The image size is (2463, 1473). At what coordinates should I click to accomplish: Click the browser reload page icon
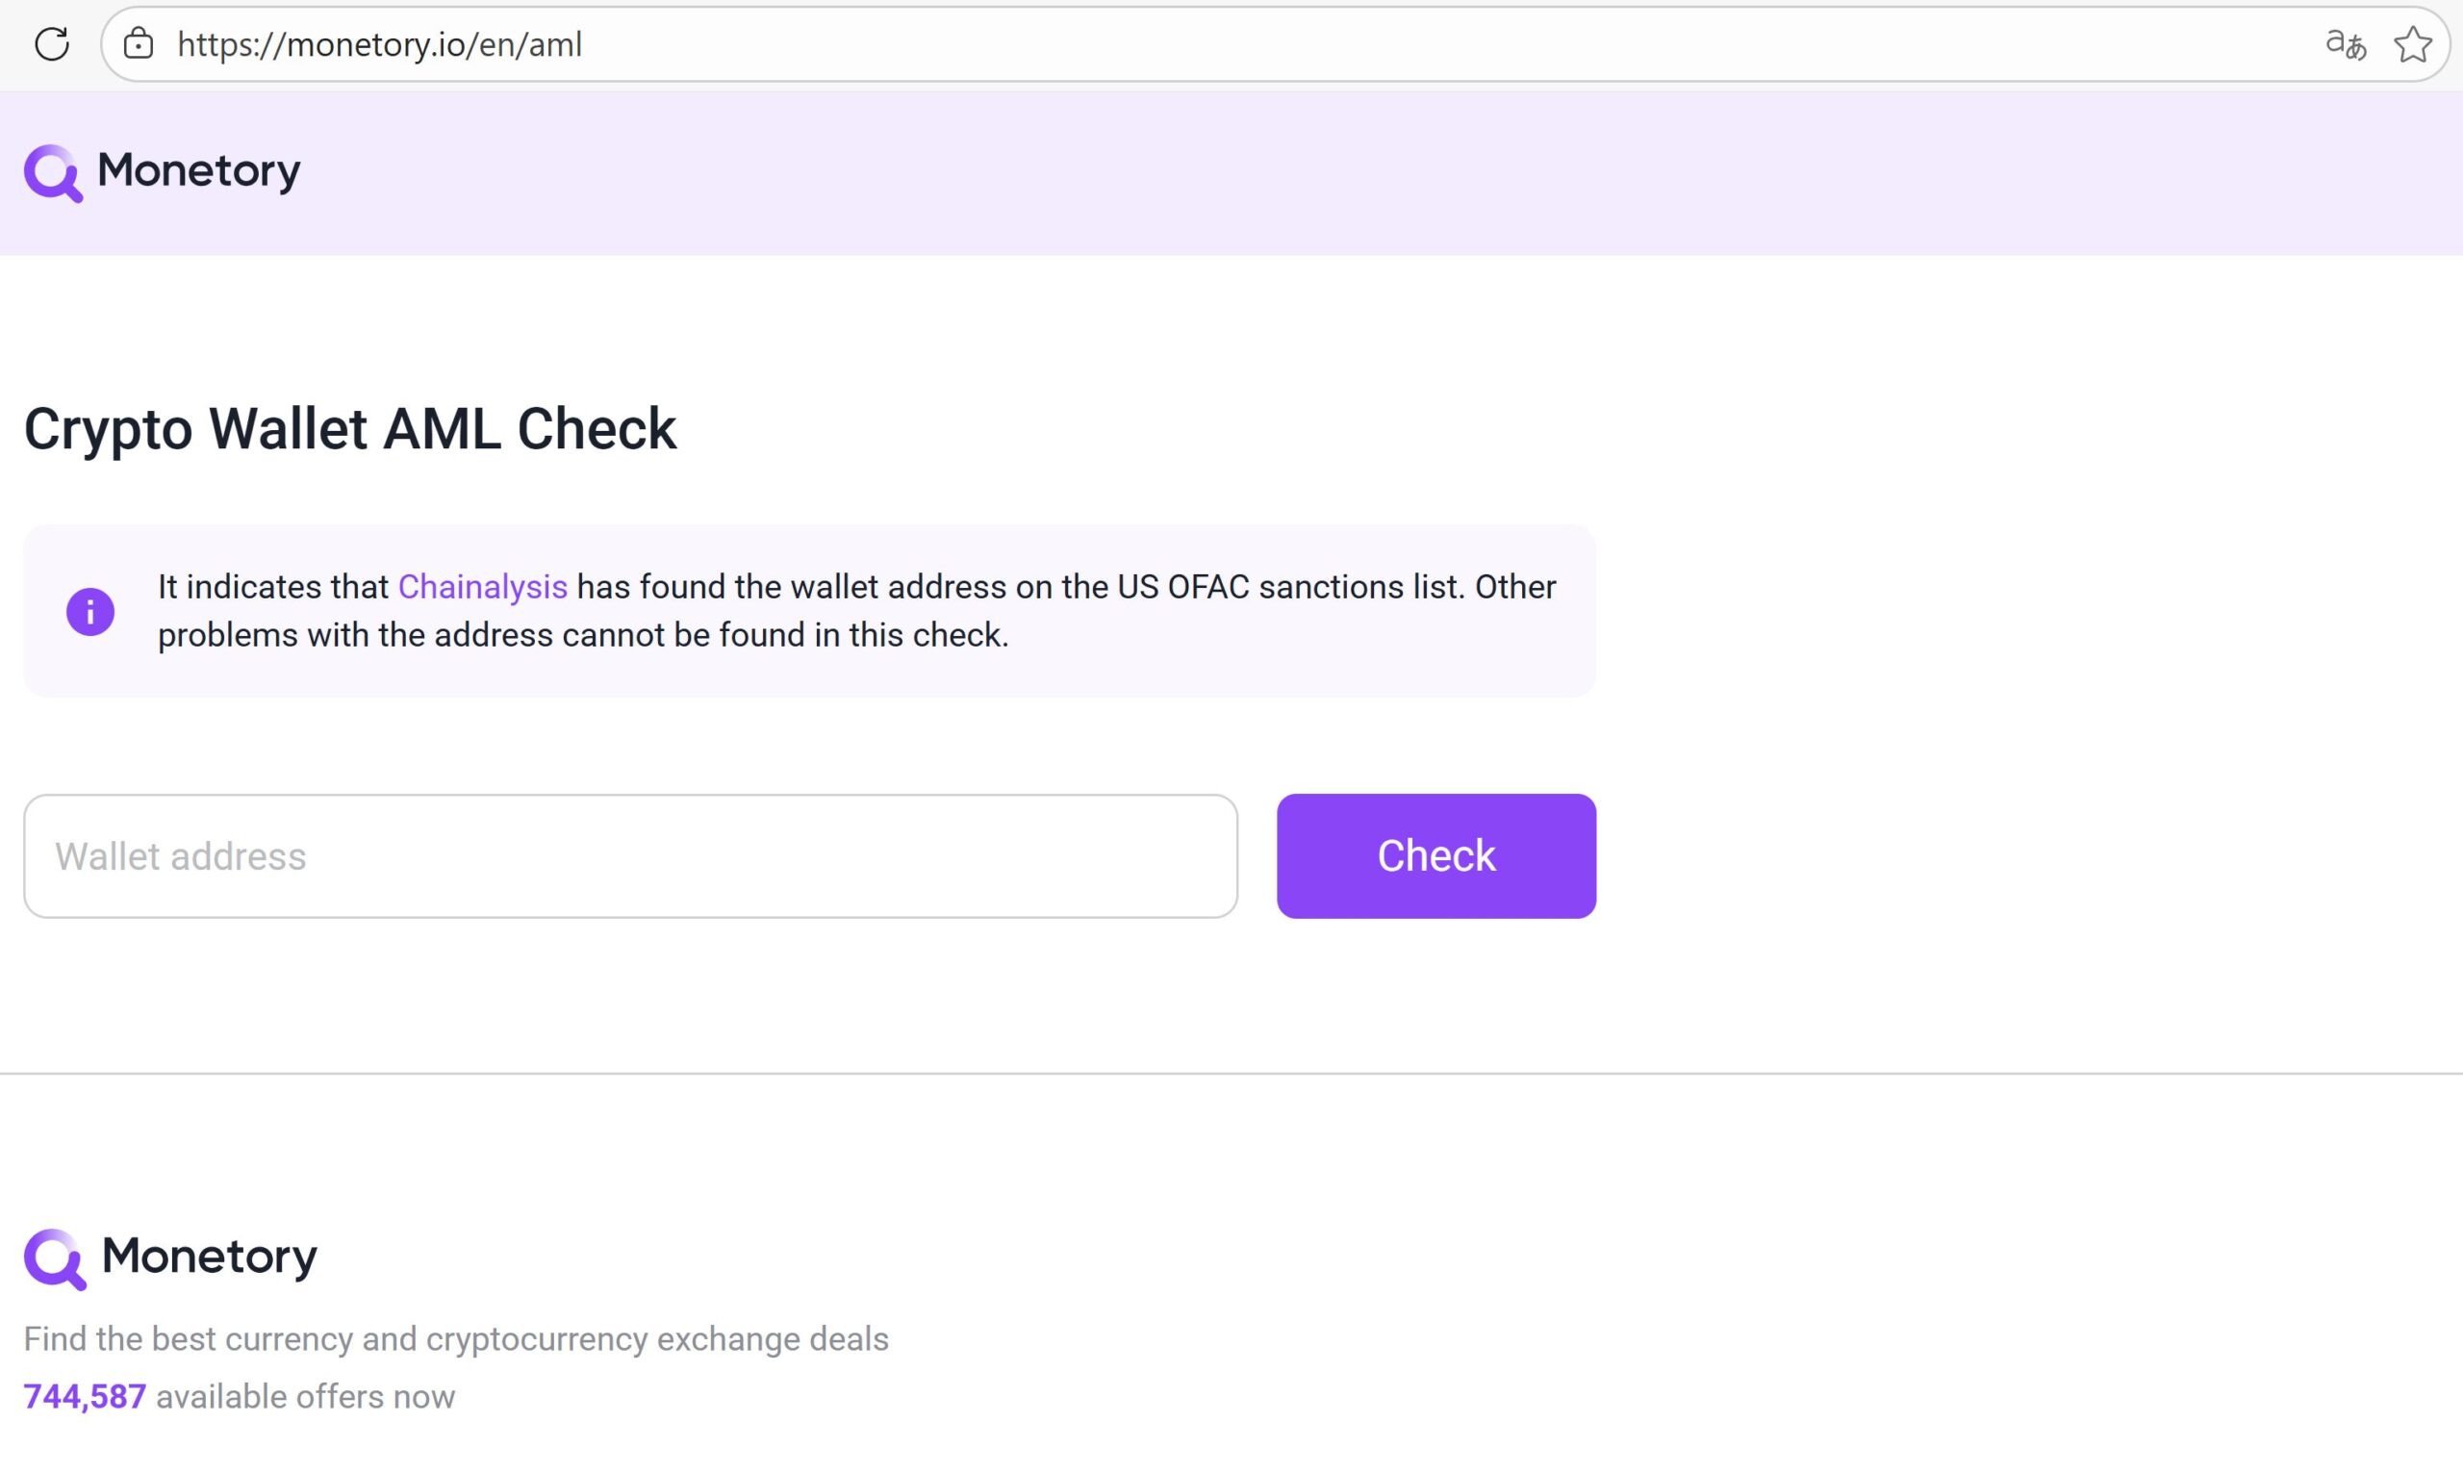52,43
